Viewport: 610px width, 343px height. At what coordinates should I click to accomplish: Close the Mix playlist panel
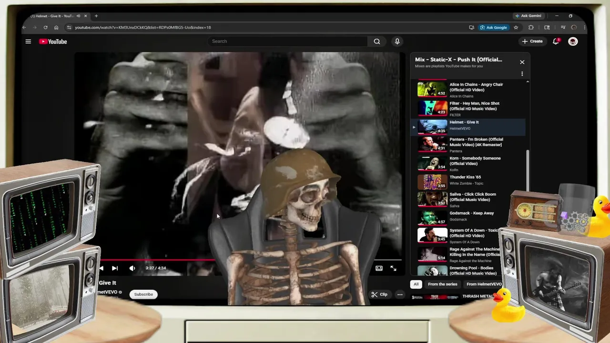tap(522, 62)
